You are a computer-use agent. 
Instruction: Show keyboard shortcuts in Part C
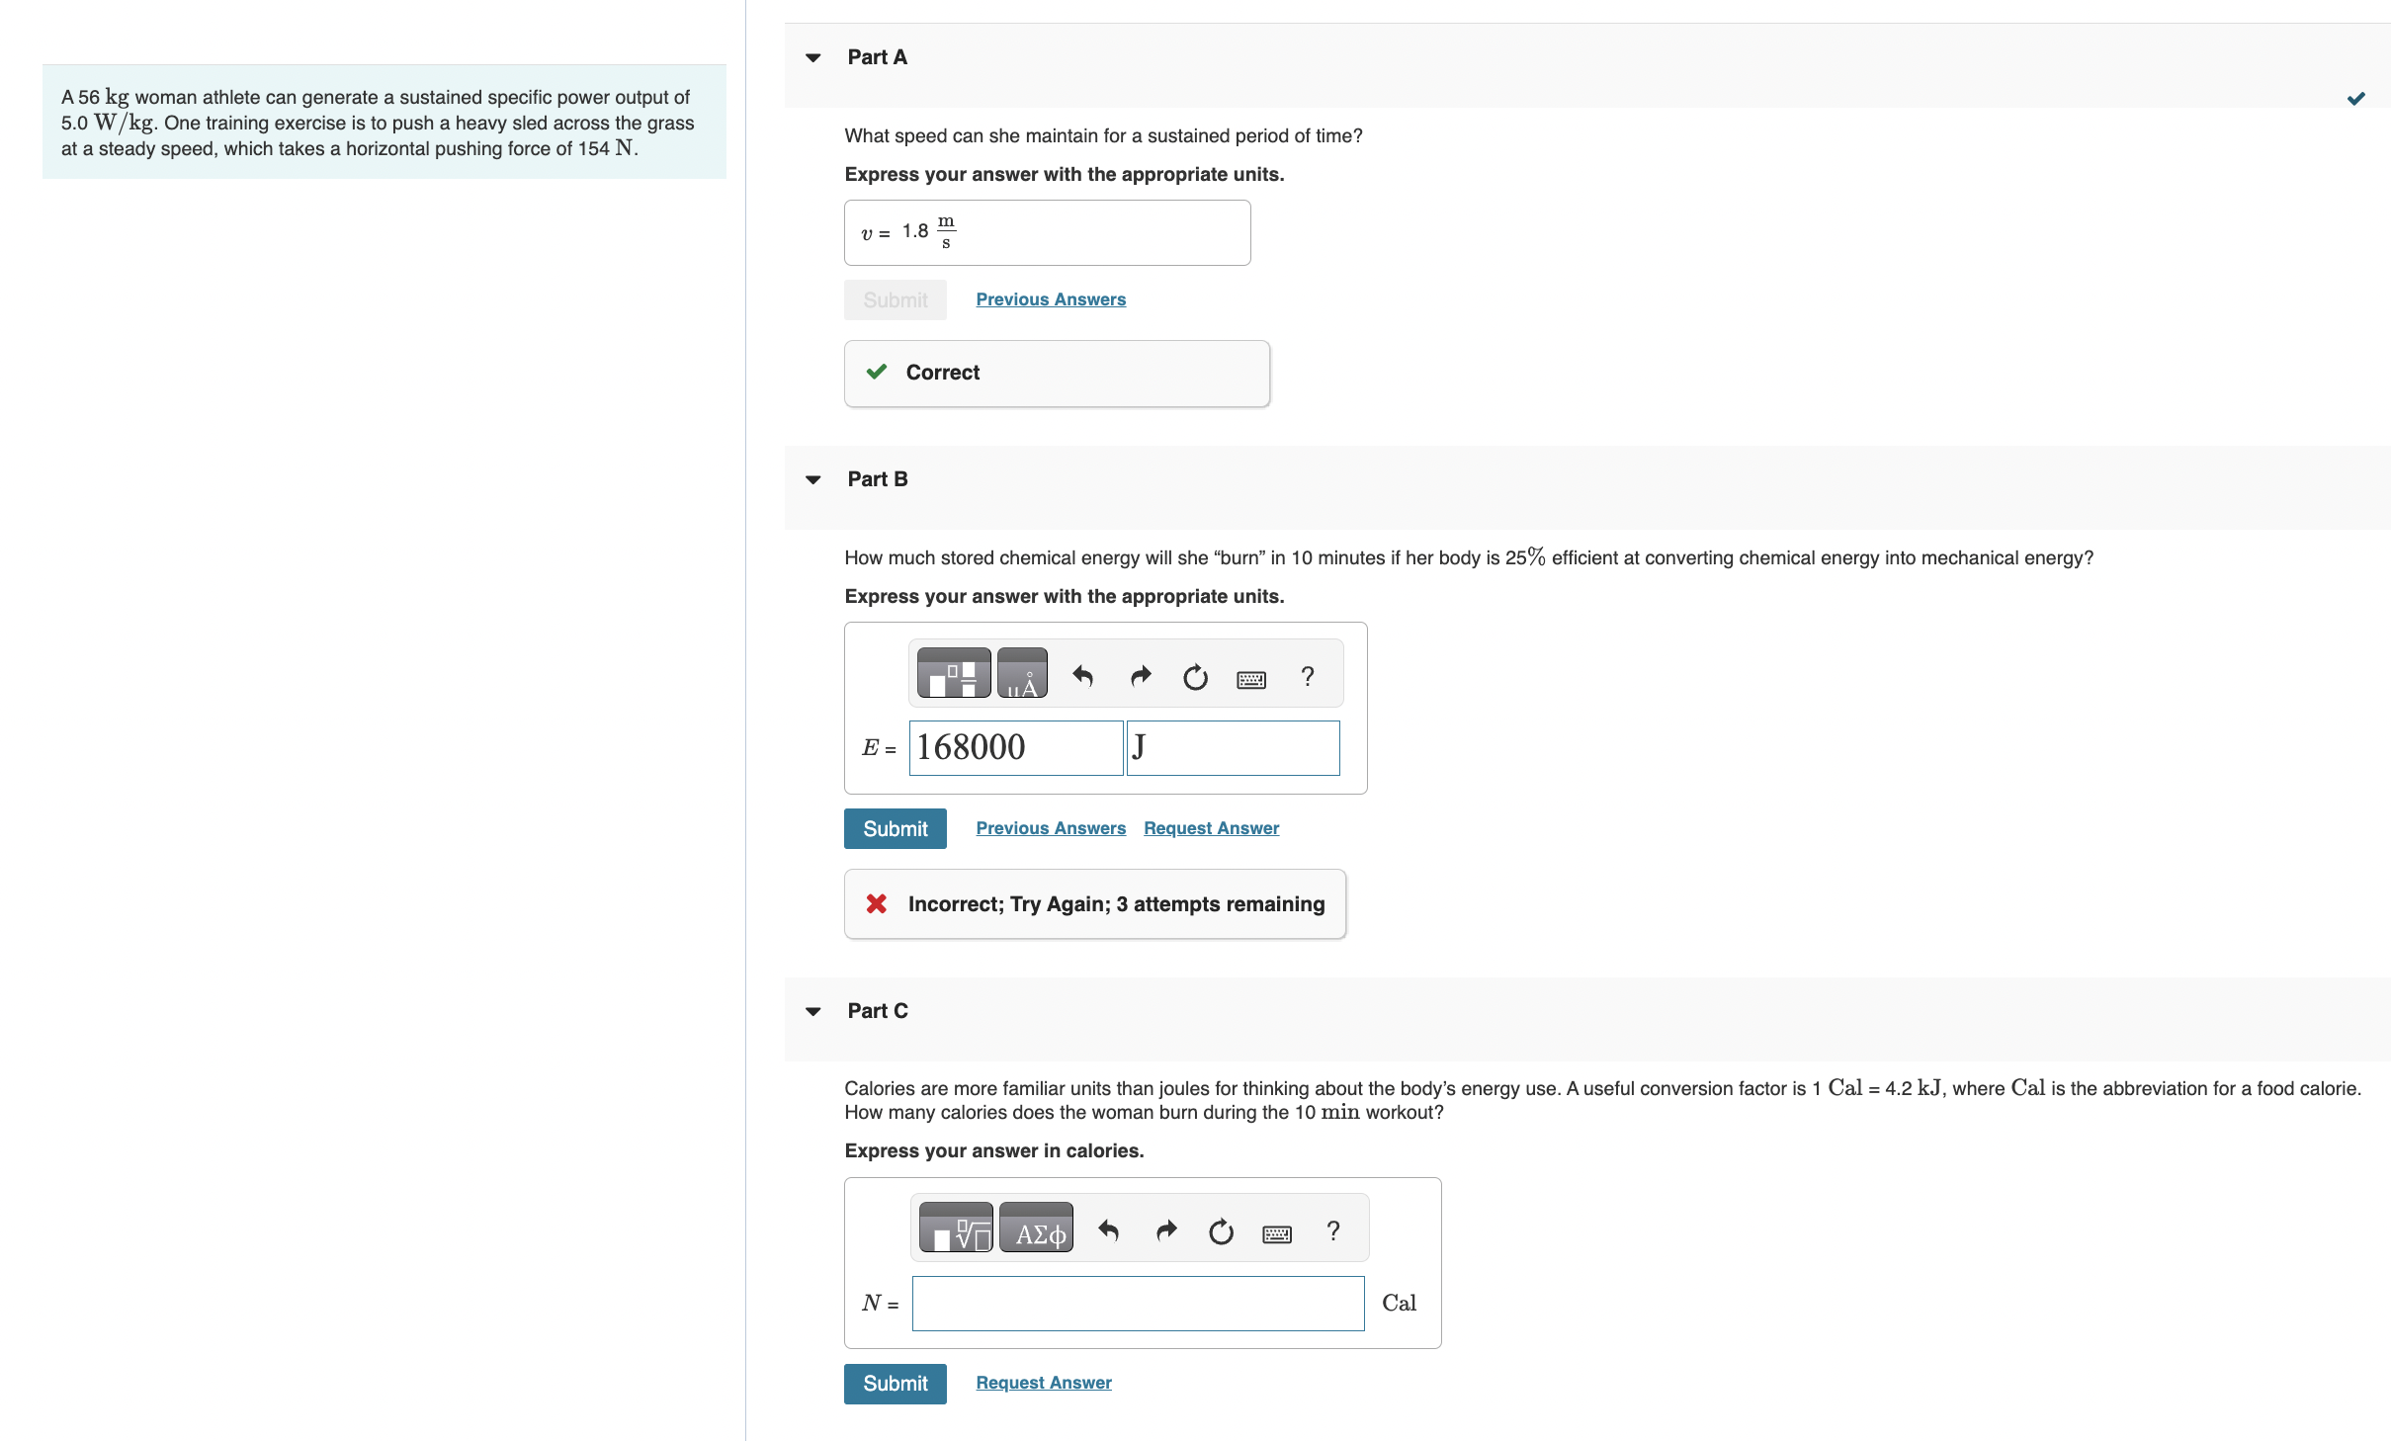1277,1233
